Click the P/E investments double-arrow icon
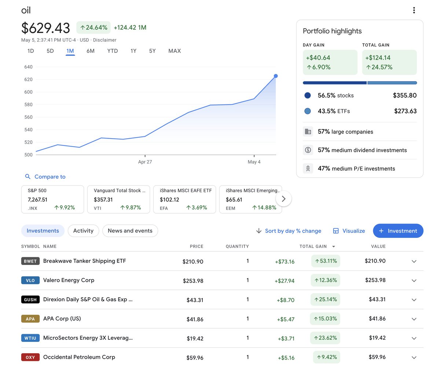Image resolution: width=440 pixels, height=376 pixels. click(308, 169)
